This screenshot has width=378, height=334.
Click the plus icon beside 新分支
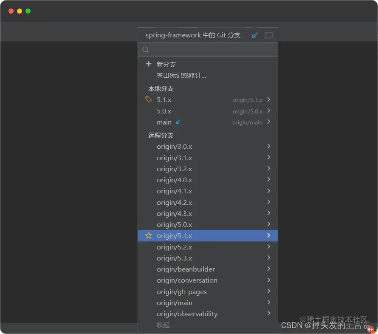coord(149,64)
